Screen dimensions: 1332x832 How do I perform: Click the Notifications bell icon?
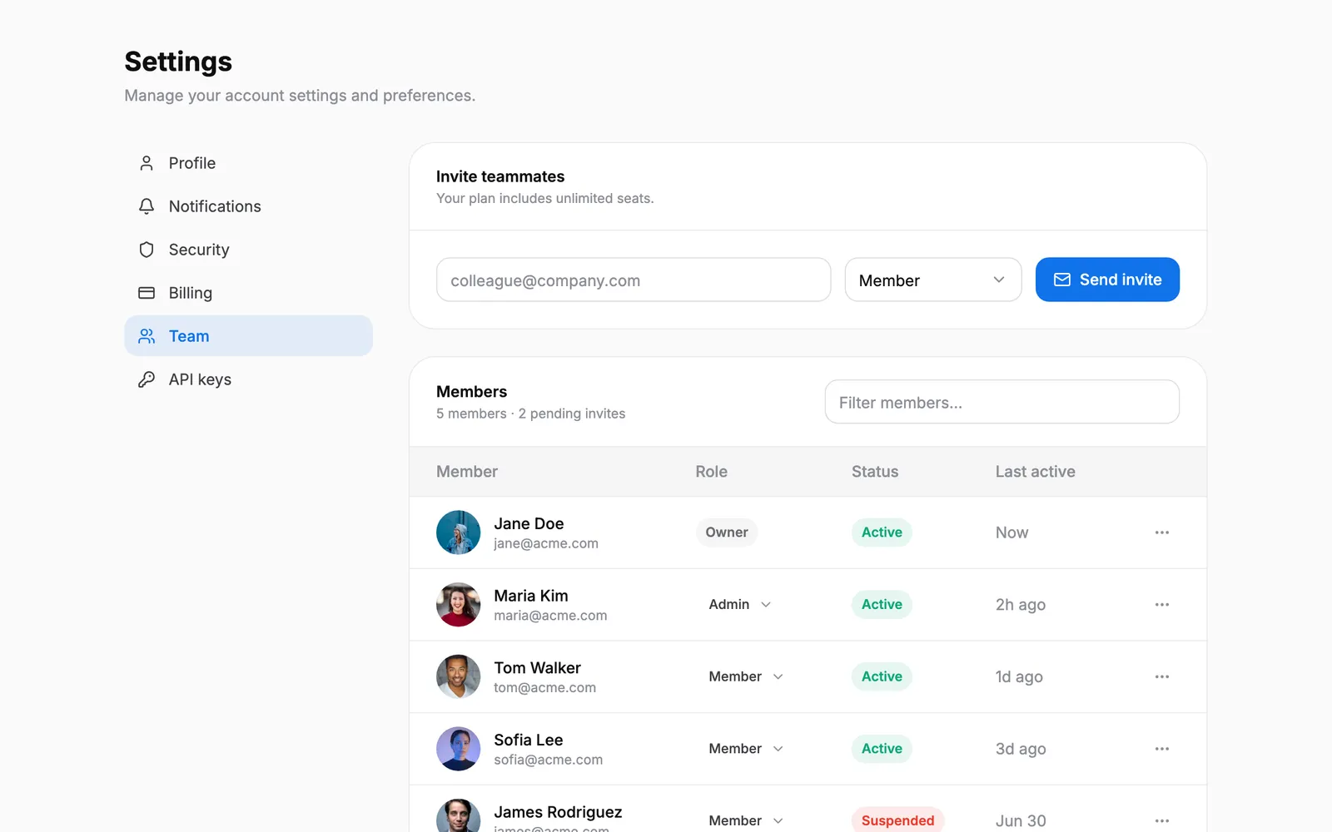pos(147,206)
